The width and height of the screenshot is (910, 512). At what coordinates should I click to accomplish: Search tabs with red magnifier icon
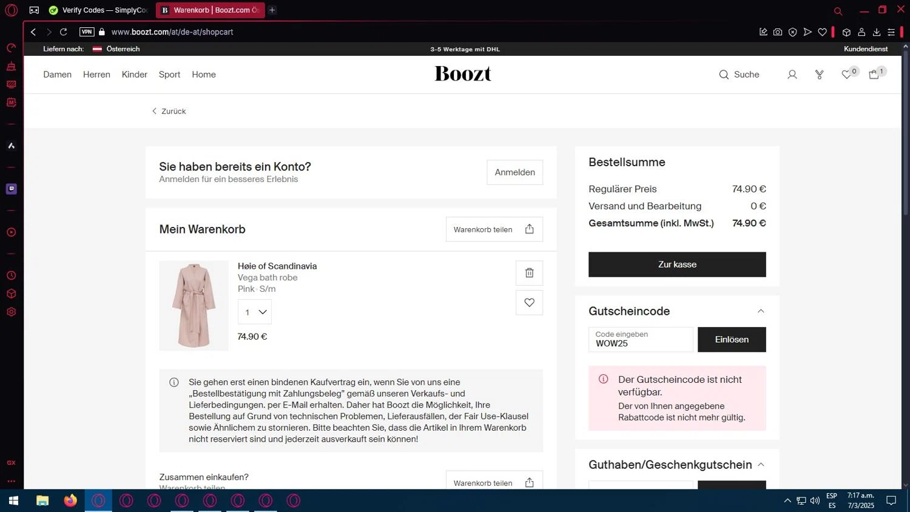[x=838, y=11]
